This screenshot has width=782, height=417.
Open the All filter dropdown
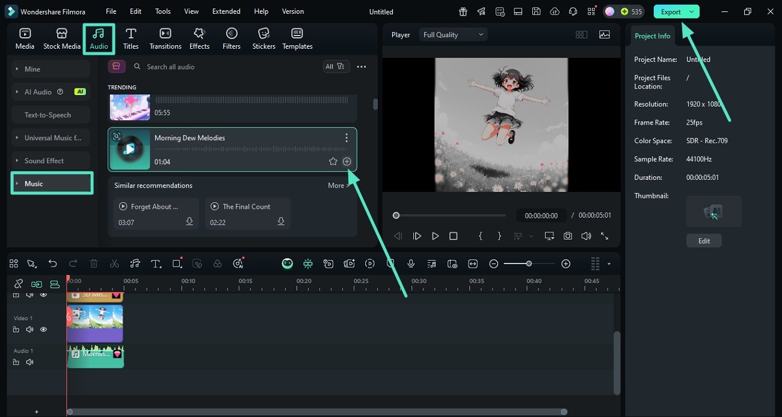335,67
